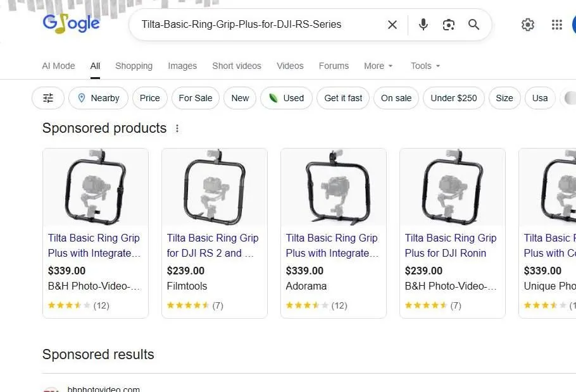Open the More search categories dropdown
The width and height of the screenshot is (576, 392).
point(378,66)
